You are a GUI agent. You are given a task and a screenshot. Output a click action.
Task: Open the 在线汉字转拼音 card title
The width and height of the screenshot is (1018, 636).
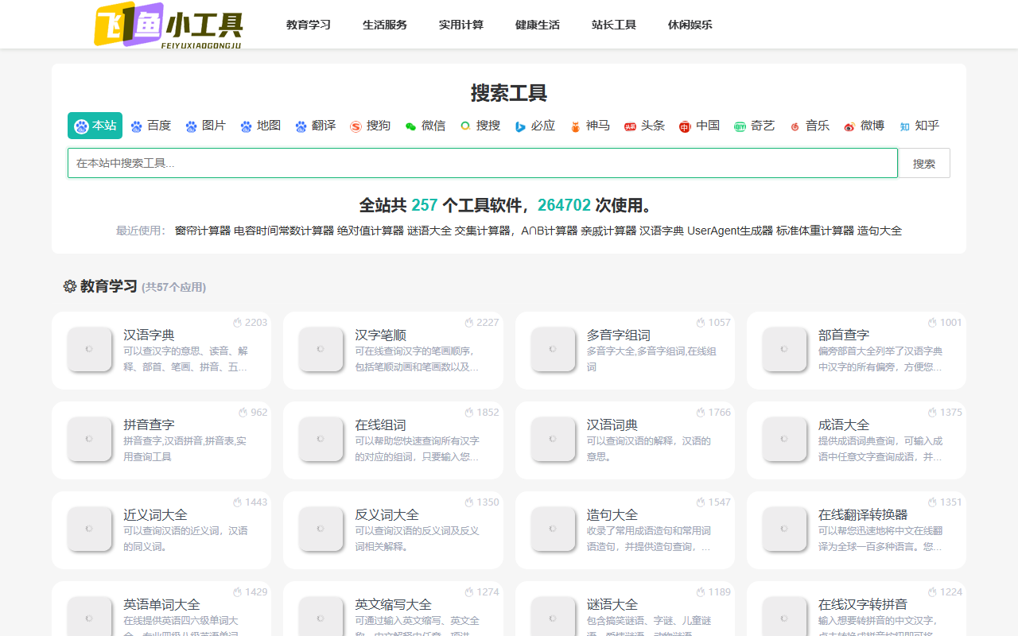(863, 604)
